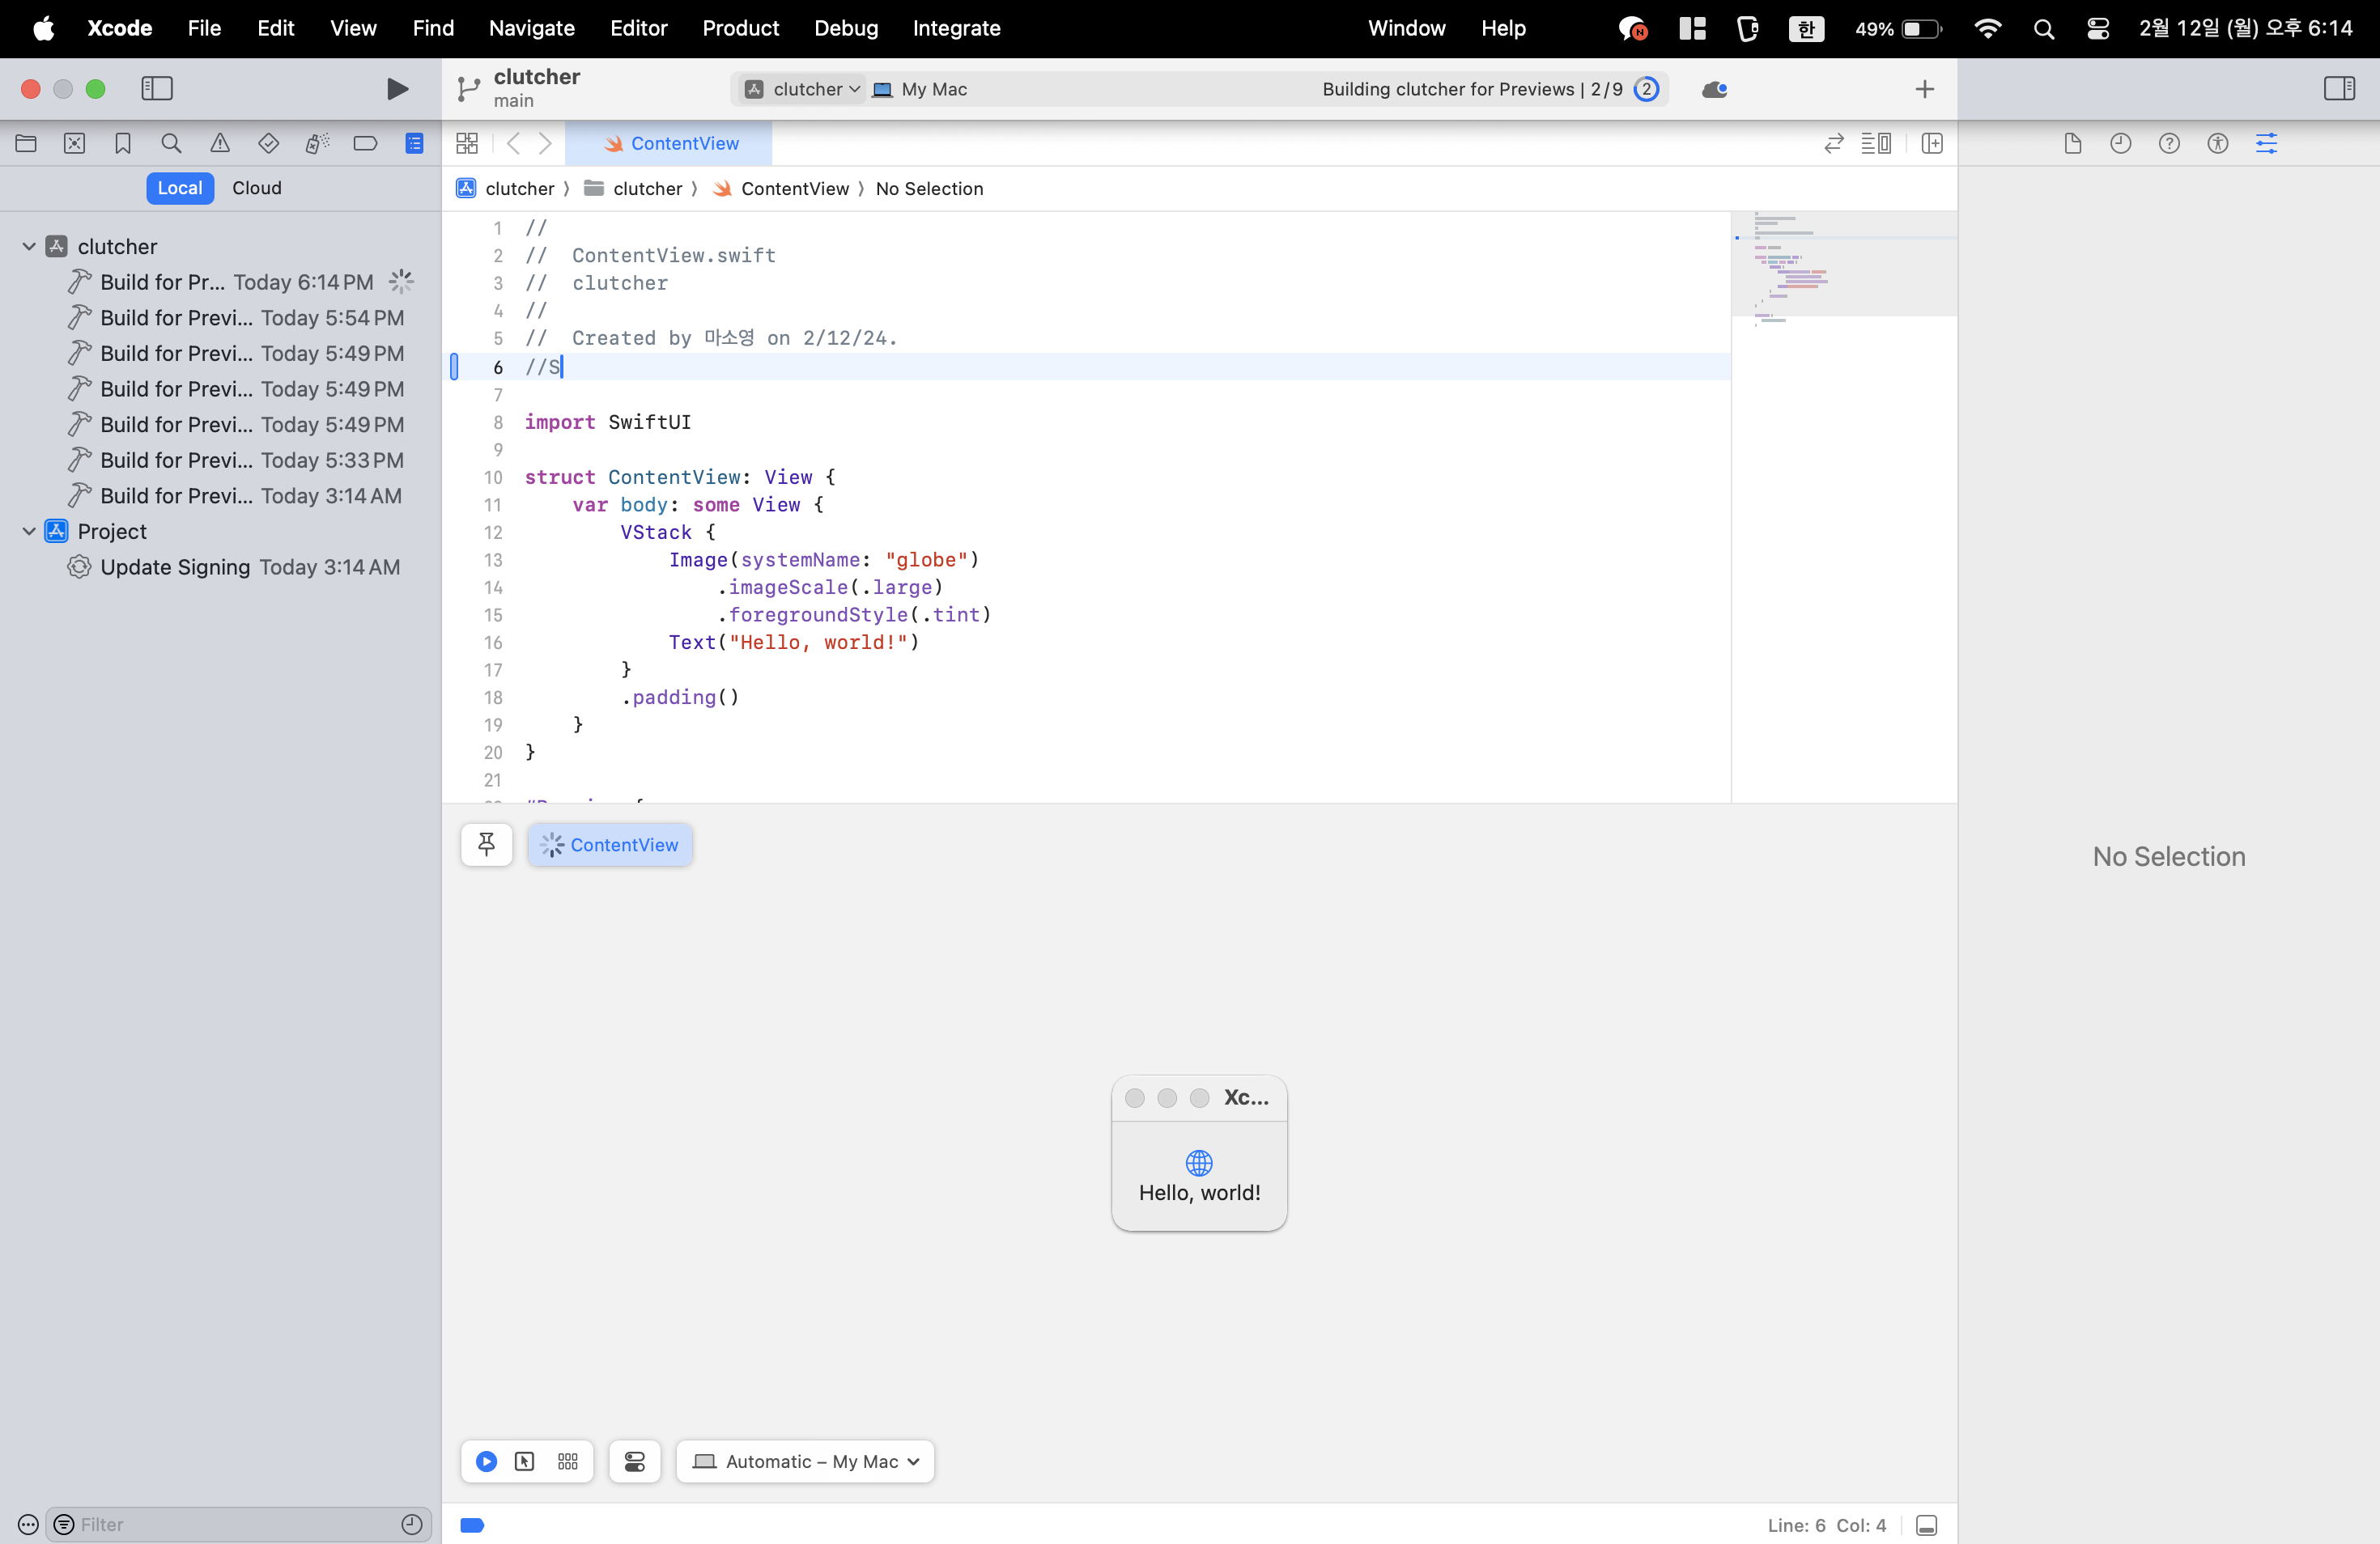Select the ContentView preview chip
This screenshot has width=2380, height=1544.
[x=610, y=845]
